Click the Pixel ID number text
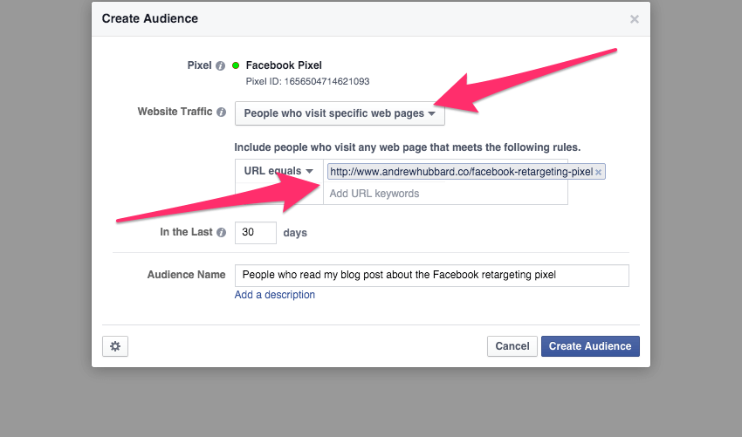This screenshot has height=437, width=742. [x=307, y=82]
